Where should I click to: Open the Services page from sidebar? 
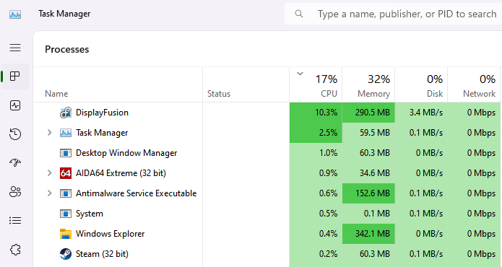(x=15, y=250)
